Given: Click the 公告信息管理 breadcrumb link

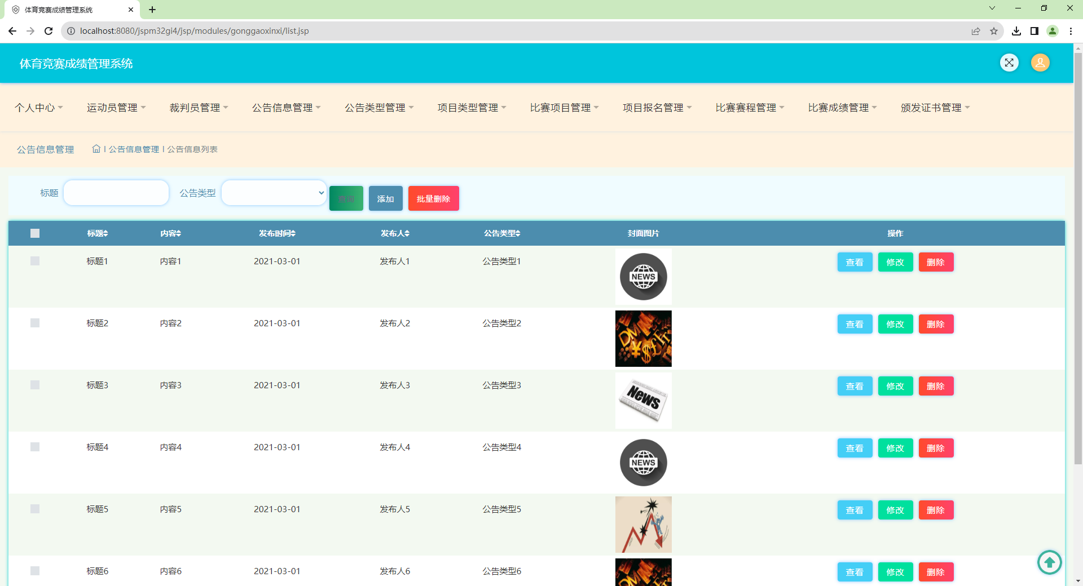Looking at the screenshot, I should pyautogui.click(x=134, y=149).
